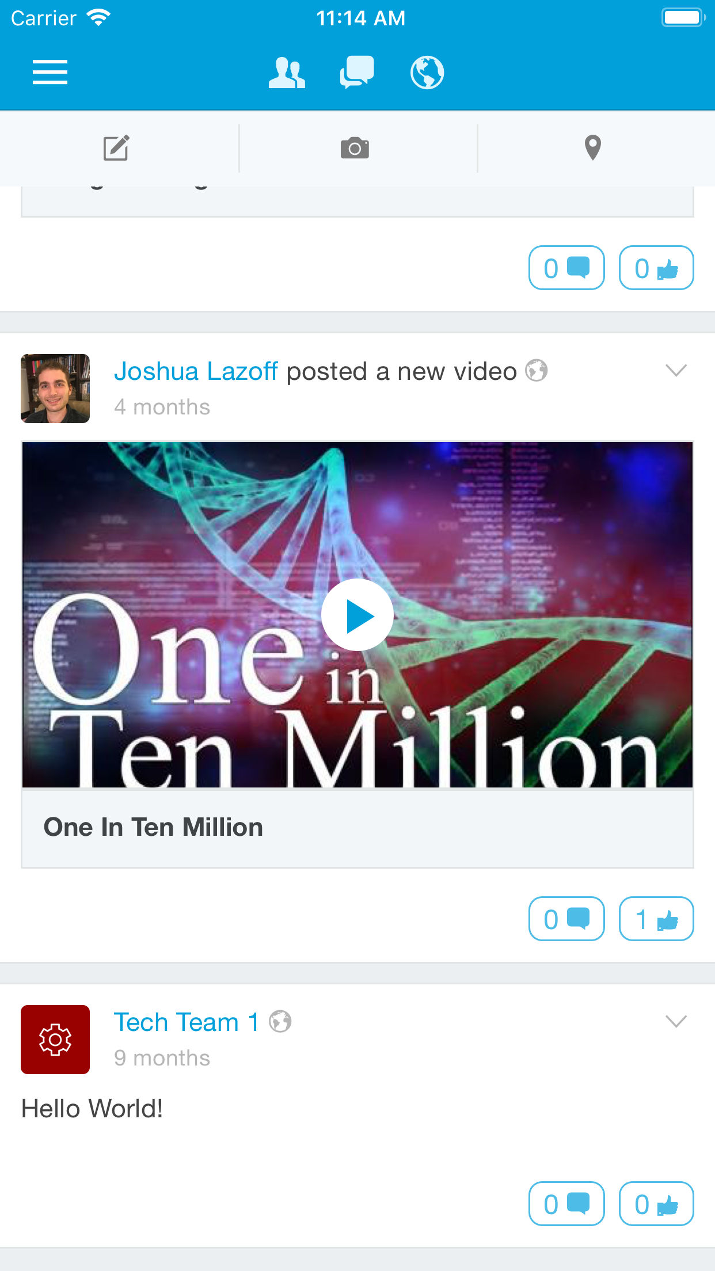The image size is (715, 1271).
Task: Open the hamburger side menu
Action: 50,73
